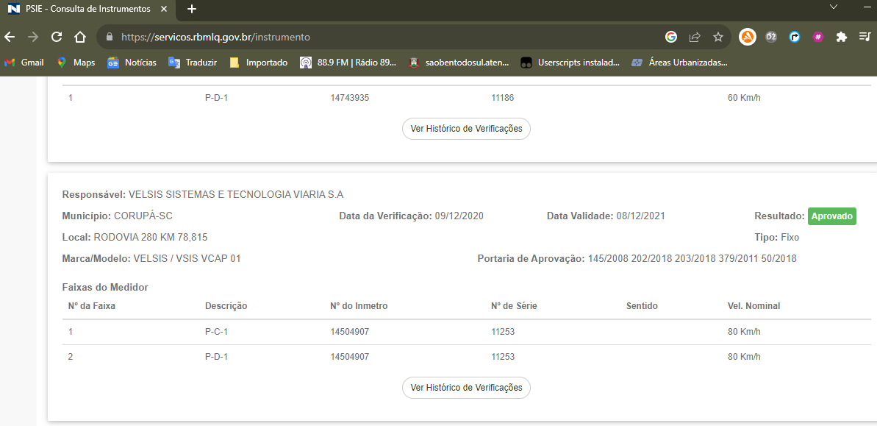This screenshot has width=877, height=426.
Task: Click the blue arrow redirect extension icon
Action: pyautogui.click(x=795, y=37)
